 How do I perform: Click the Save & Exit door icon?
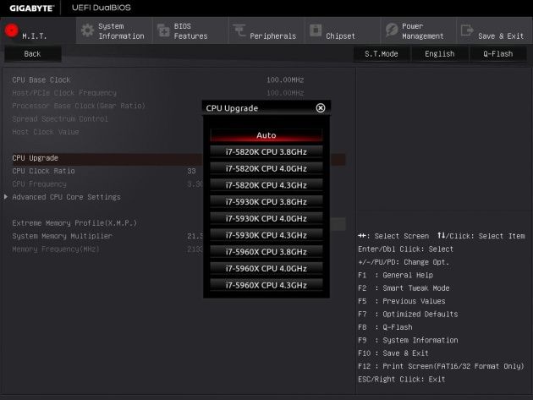click(x=467, y=30)
